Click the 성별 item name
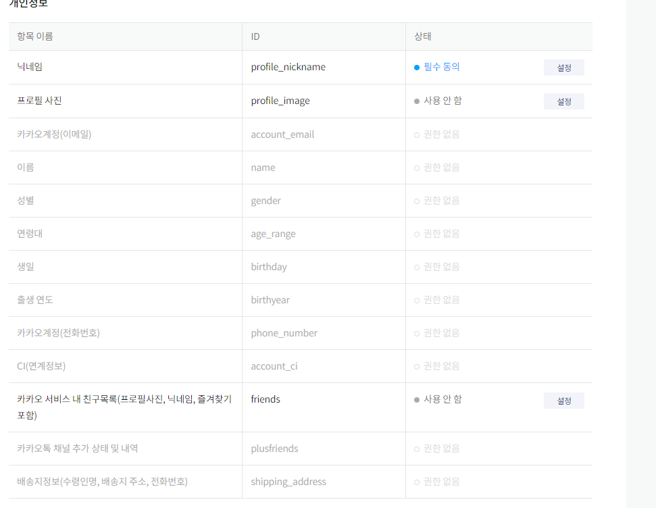Viewport: 656px width, 508px height. (26, 201)
